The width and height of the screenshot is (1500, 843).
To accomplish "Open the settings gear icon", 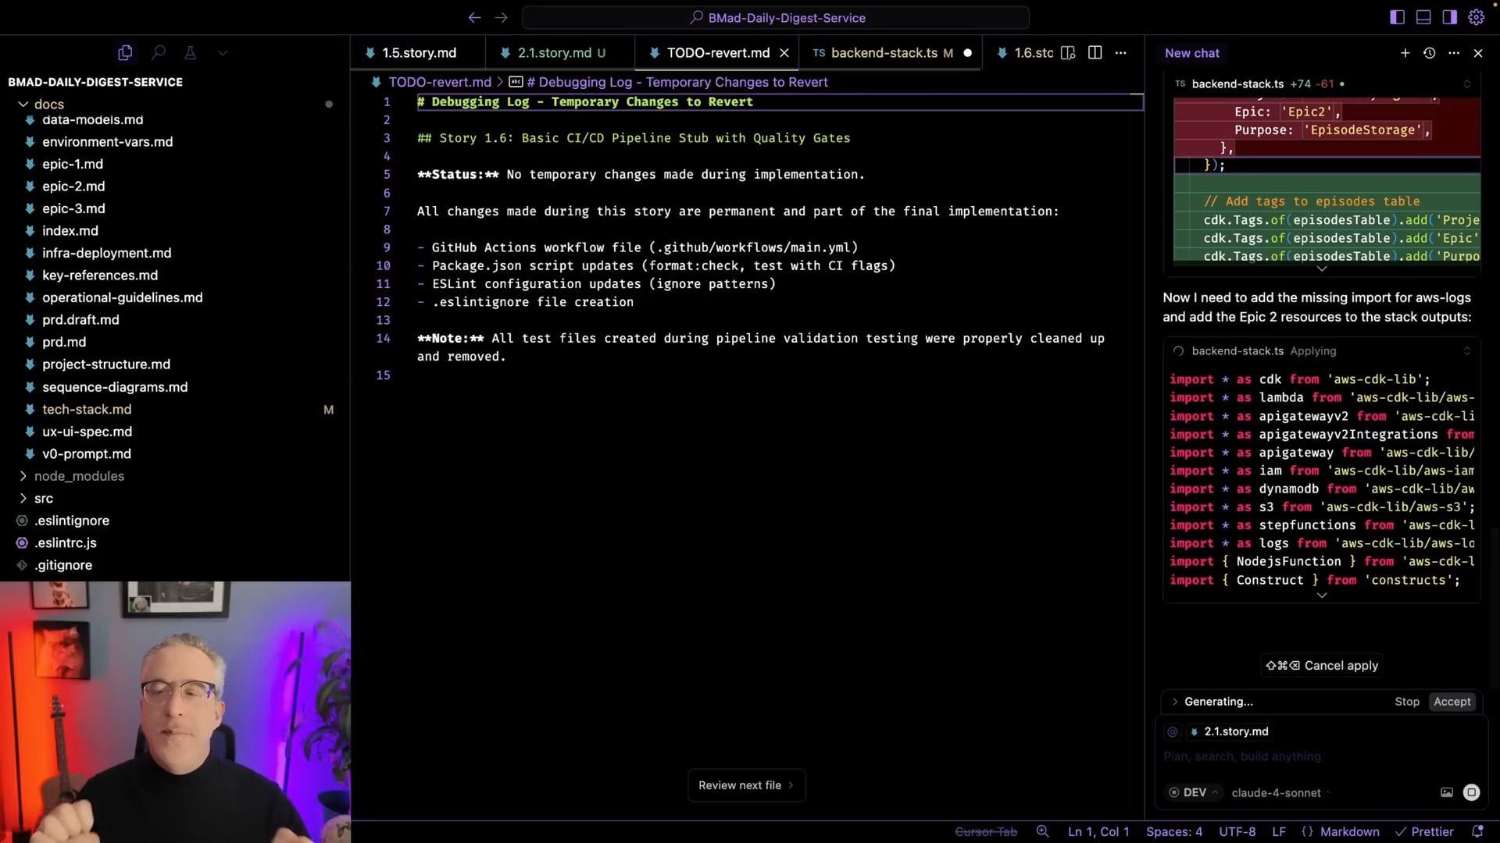I will click(x=1476, y=17).
